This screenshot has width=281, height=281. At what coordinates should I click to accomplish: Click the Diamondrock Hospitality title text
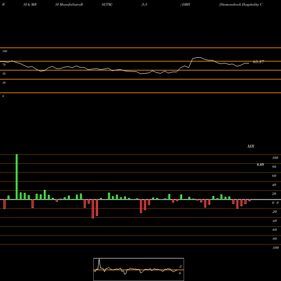[241, 4]
